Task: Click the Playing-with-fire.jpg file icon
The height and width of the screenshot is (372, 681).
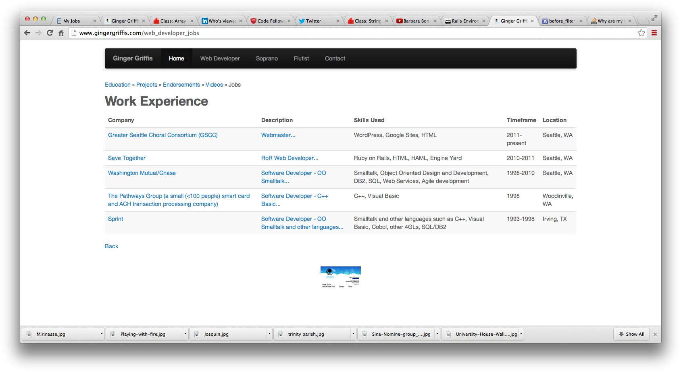Action: (113, 334)
